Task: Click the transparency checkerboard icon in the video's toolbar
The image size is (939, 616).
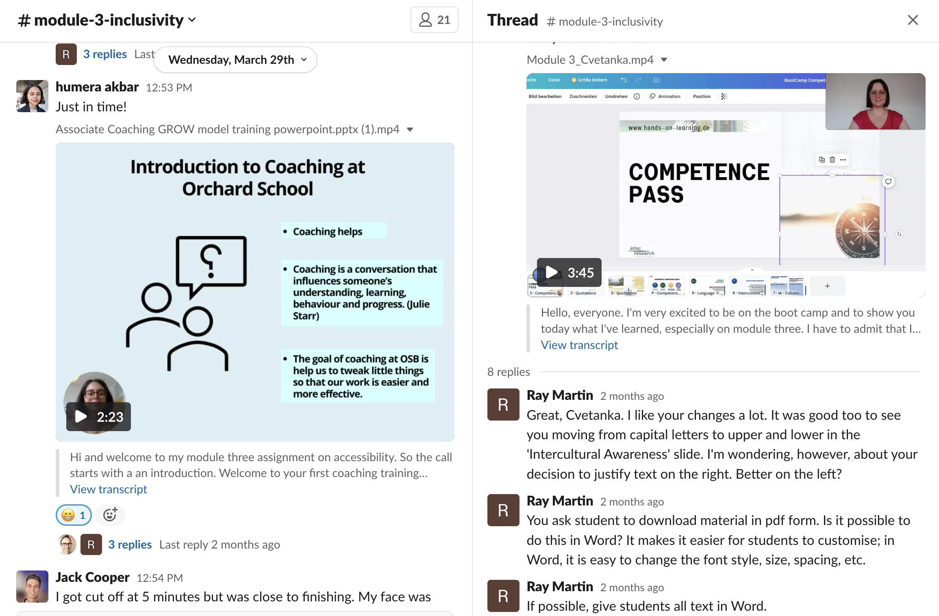Action: [x=724, y=96]
